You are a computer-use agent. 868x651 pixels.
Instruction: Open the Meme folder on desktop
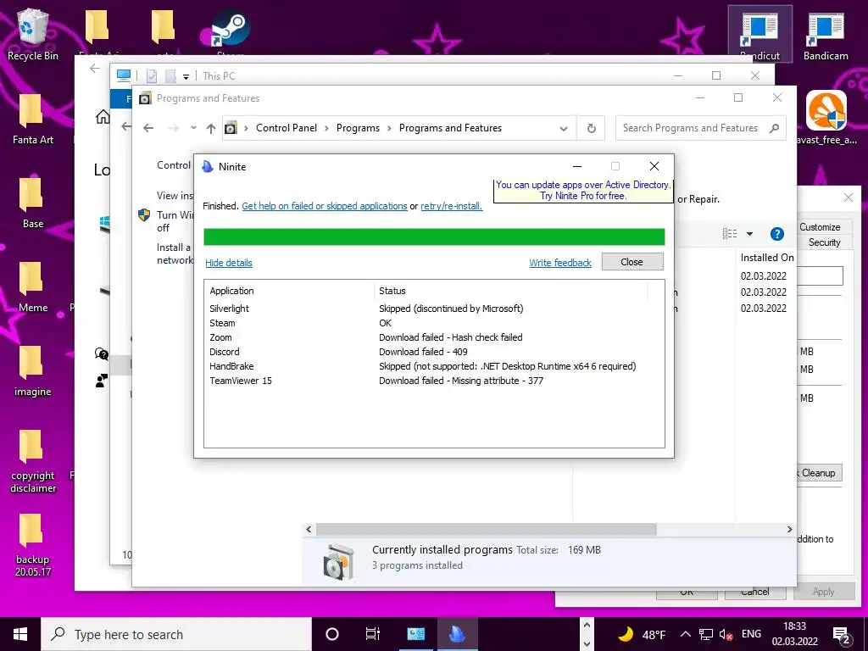click(33, 287)
